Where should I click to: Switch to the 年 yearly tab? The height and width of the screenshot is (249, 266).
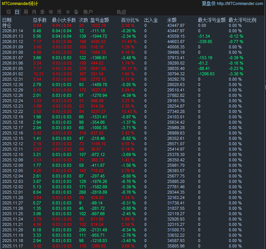51,12
